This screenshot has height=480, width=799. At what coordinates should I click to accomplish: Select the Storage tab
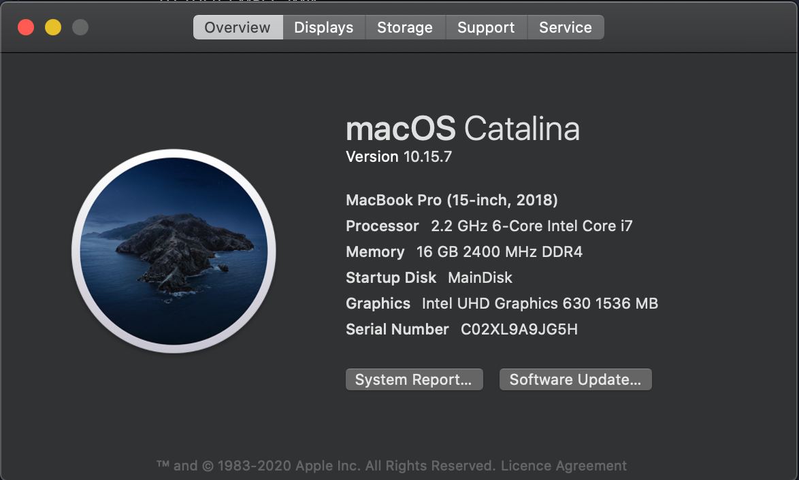tap(405, 27)
